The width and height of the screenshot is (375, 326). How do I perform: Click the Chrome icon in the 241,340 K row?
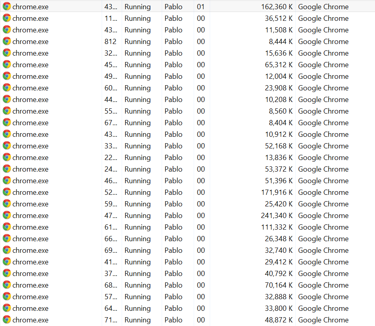tap(7, 215)
